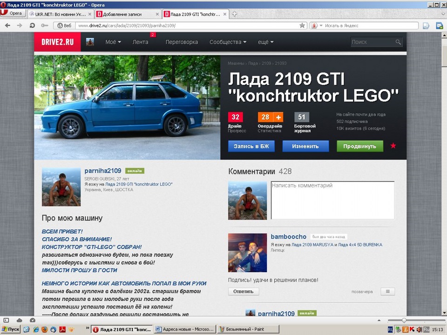Image resolution: width=447 pixels, height=335 pixels.
Task: Click the Веб security badge in address bar
Action: pos(64,26)
